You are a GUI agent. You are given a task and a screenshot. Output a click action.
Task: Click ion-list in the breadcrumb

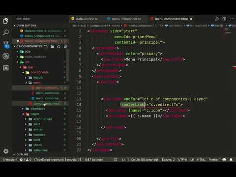(x=218, y=26)
